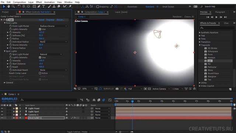Collapse the Point Lights group
The image size is (236, 133).
(x=5, y=23)
